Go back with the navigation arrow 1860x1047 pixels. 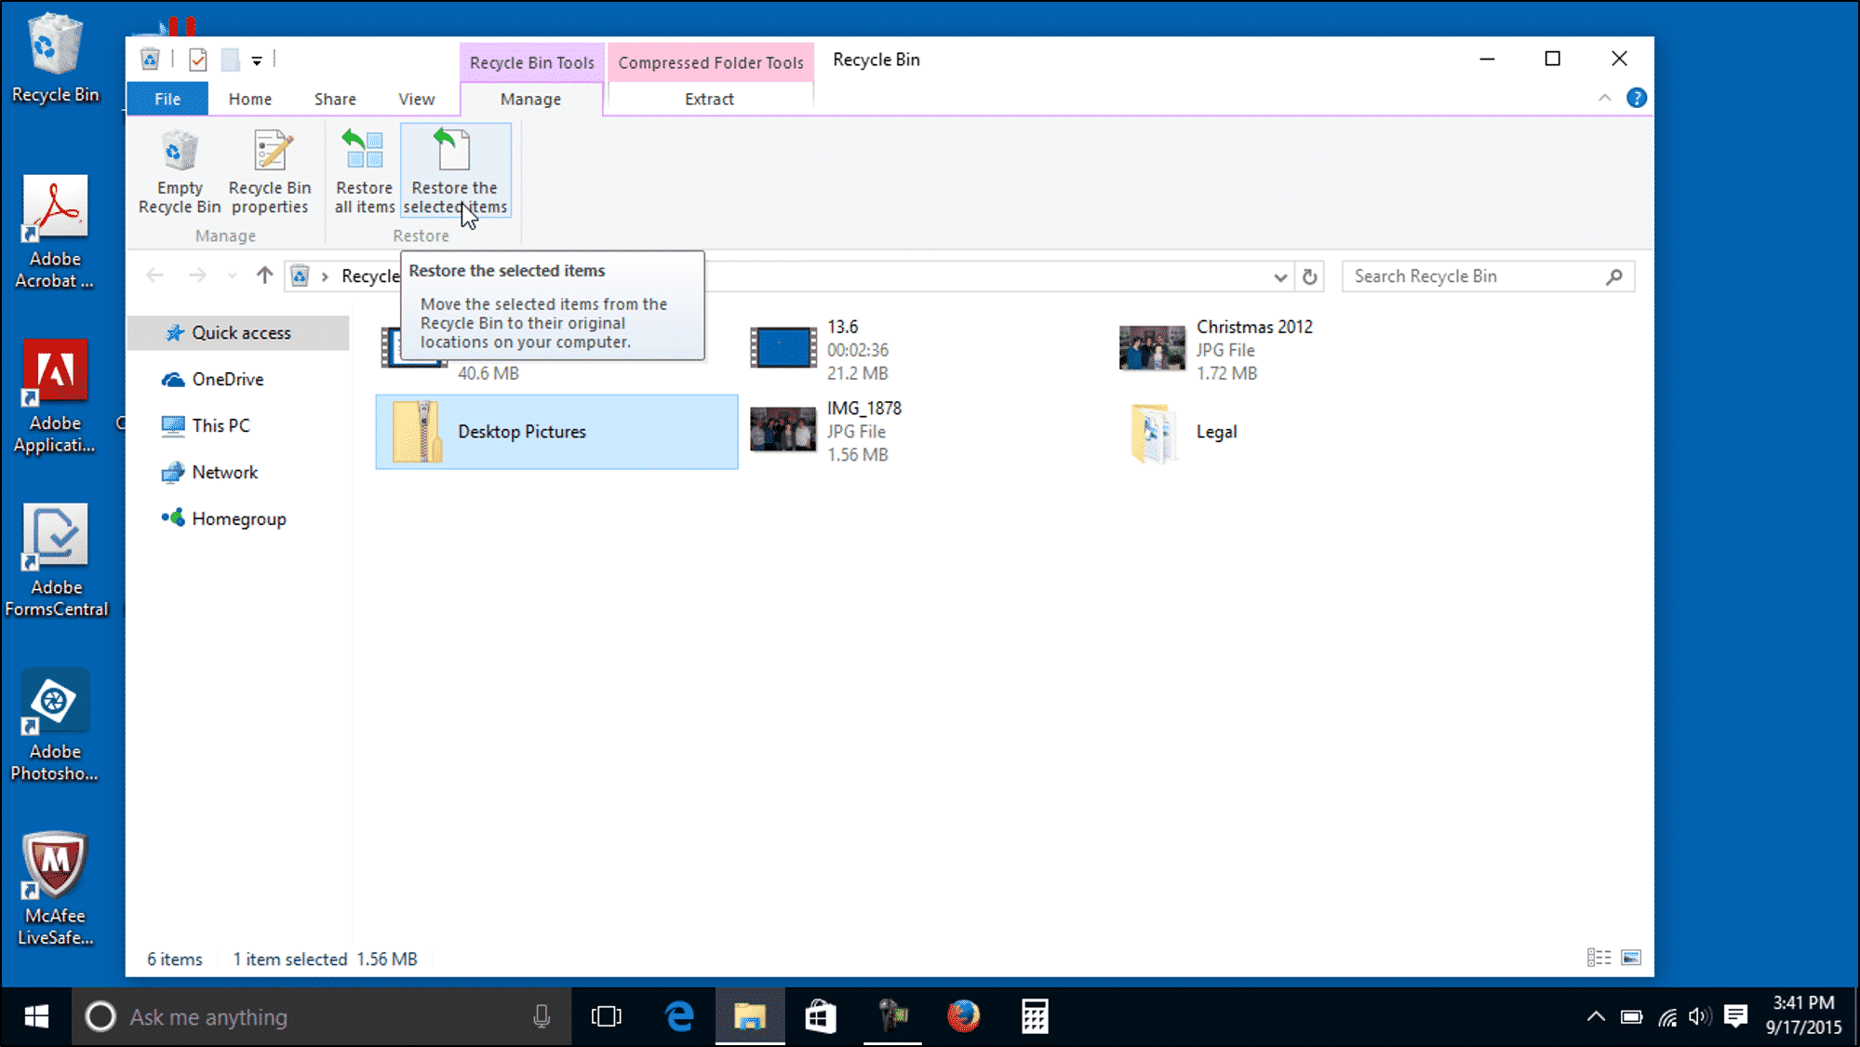tap(154, 275)
